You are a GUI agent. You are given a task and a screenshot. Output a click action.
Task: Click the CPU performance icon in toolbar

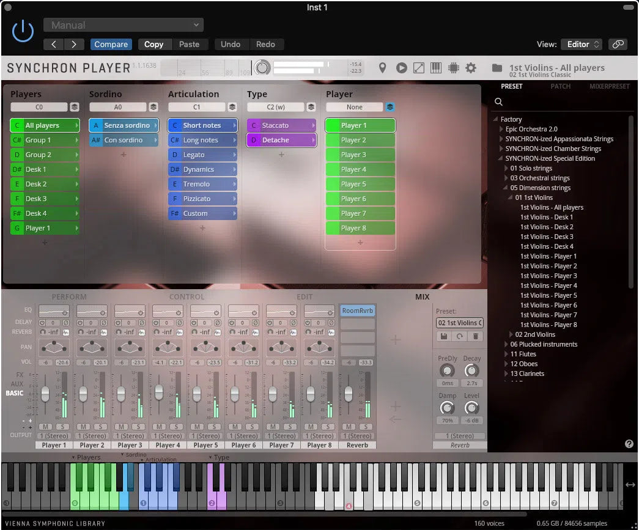[453, 68]
